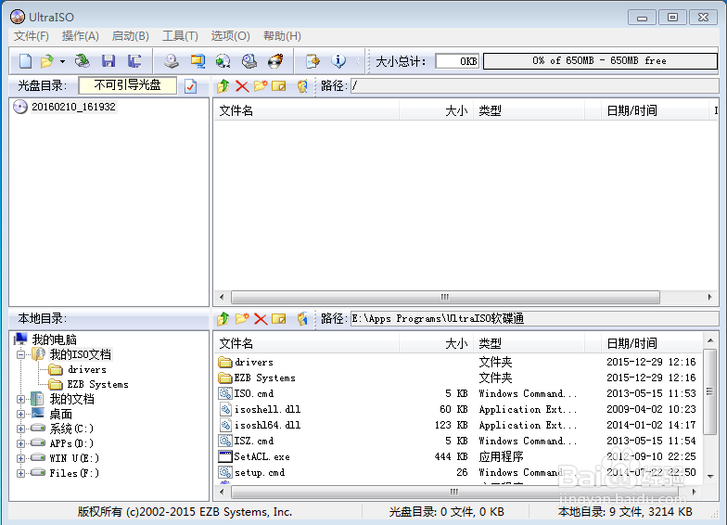Click the Make CD/DVD image icon
This screenshot has width=727, height=525.
point(172,61)
